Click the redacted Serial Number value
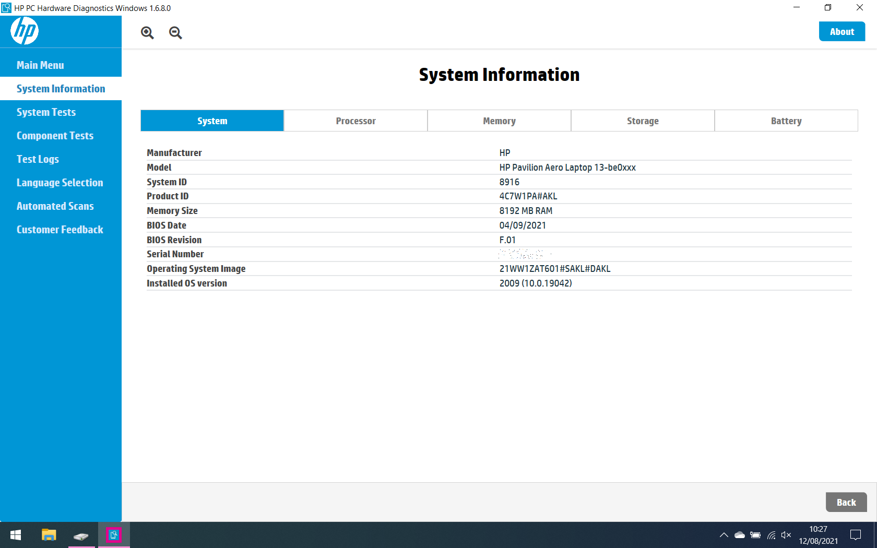This screenshot has width=877, height=548. (x=524, y=254)
